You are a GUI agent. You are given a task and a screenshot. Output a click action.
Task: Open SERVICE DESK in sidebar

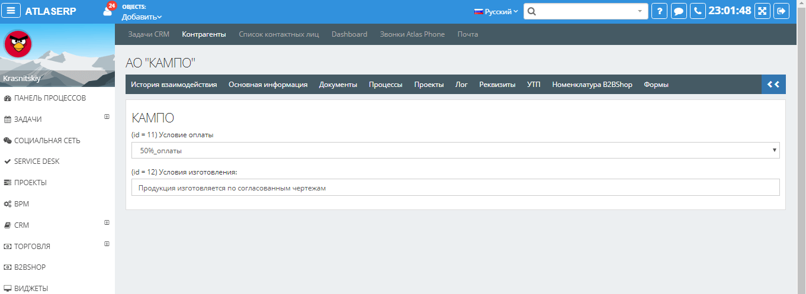point(32,161)
